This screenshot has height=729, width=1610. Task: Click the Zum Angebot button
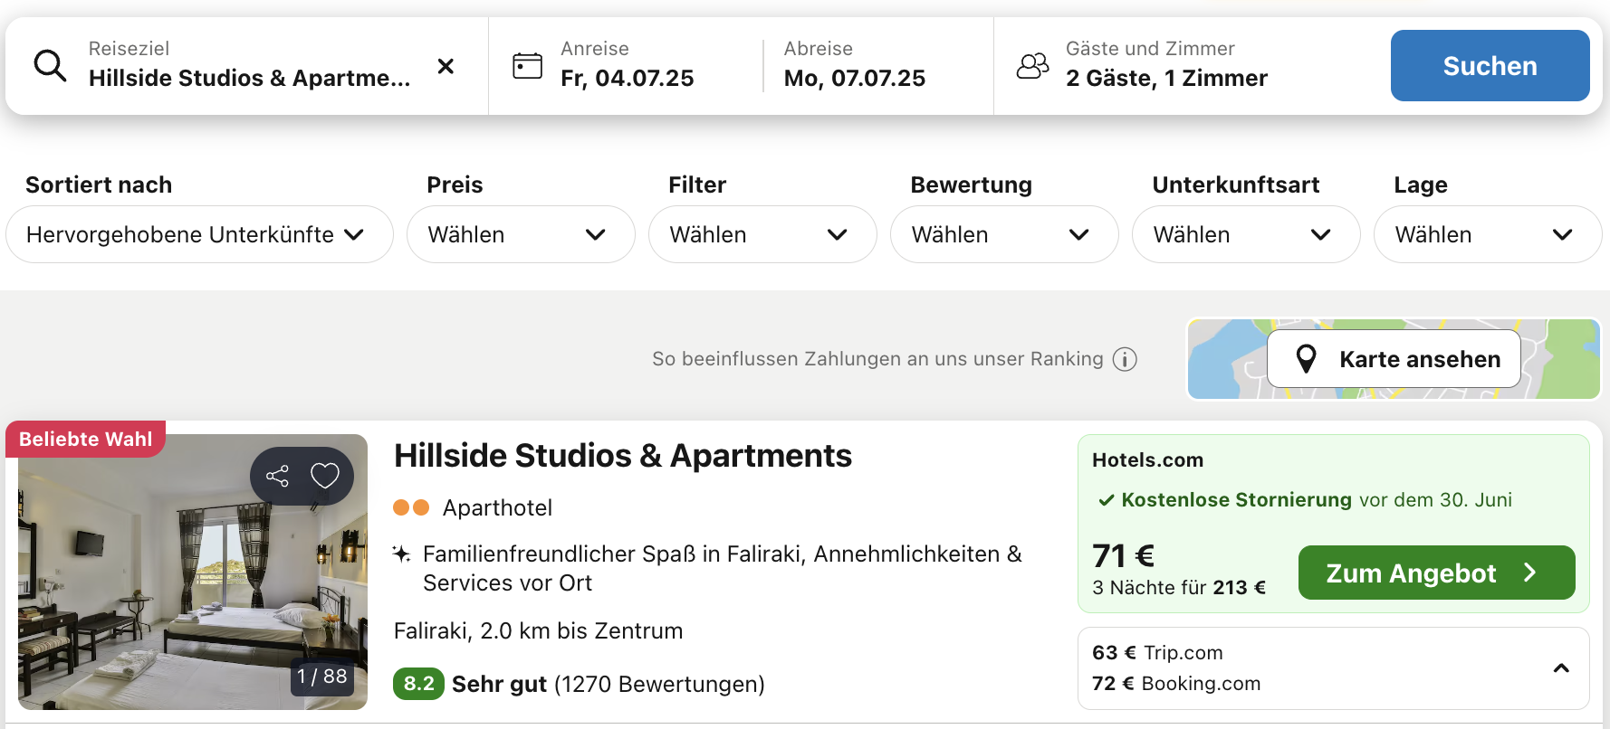click(1436, 573)
